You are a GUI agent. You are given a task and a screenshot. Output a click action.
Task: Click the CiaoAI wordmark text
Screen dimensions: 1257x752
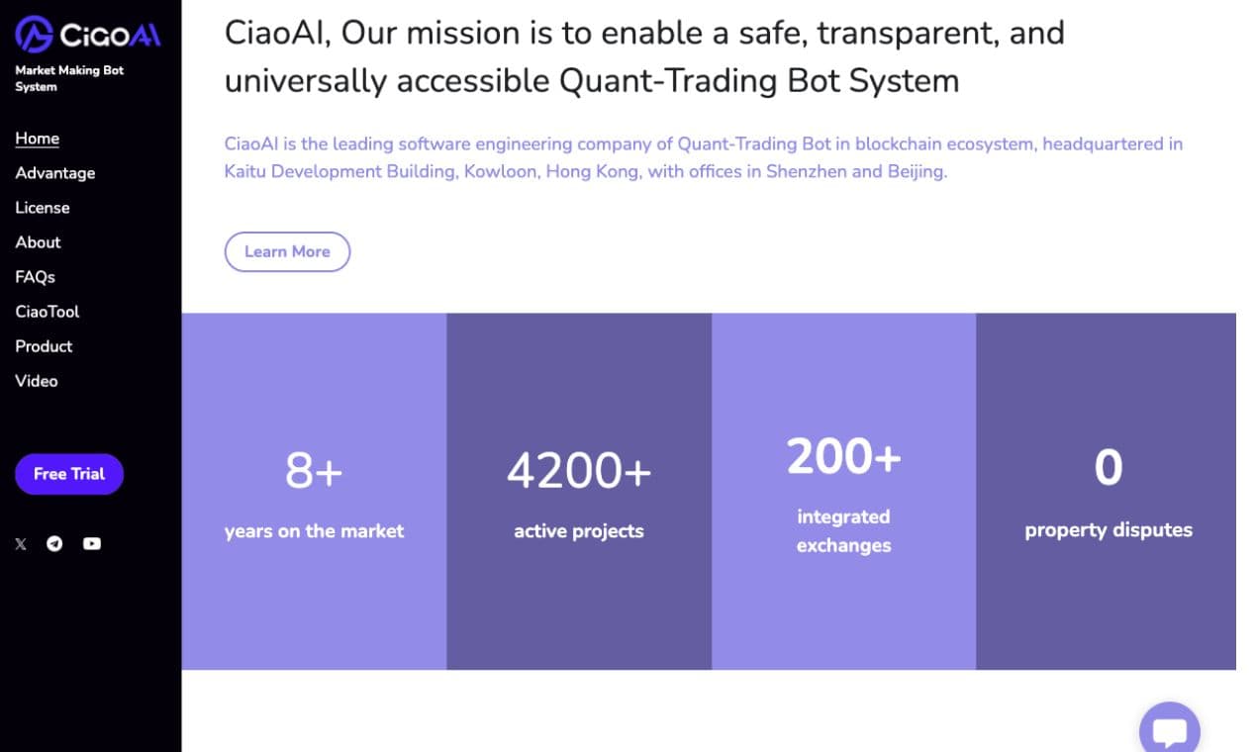tap(110, 36)
